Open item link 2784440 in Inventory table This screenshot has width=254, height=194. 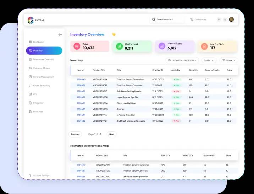click(x=81, y=79)
